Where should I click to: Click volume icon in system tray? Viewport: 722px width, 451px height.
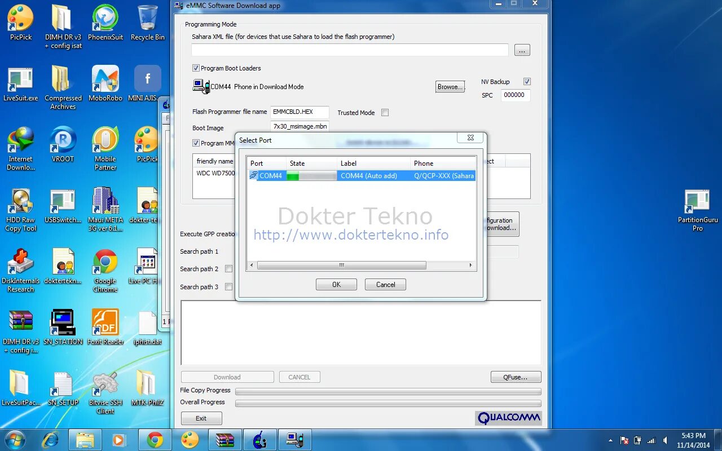(666, 440)
